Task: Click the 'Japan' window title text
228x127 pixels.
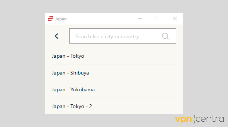Action: (61, 19)
